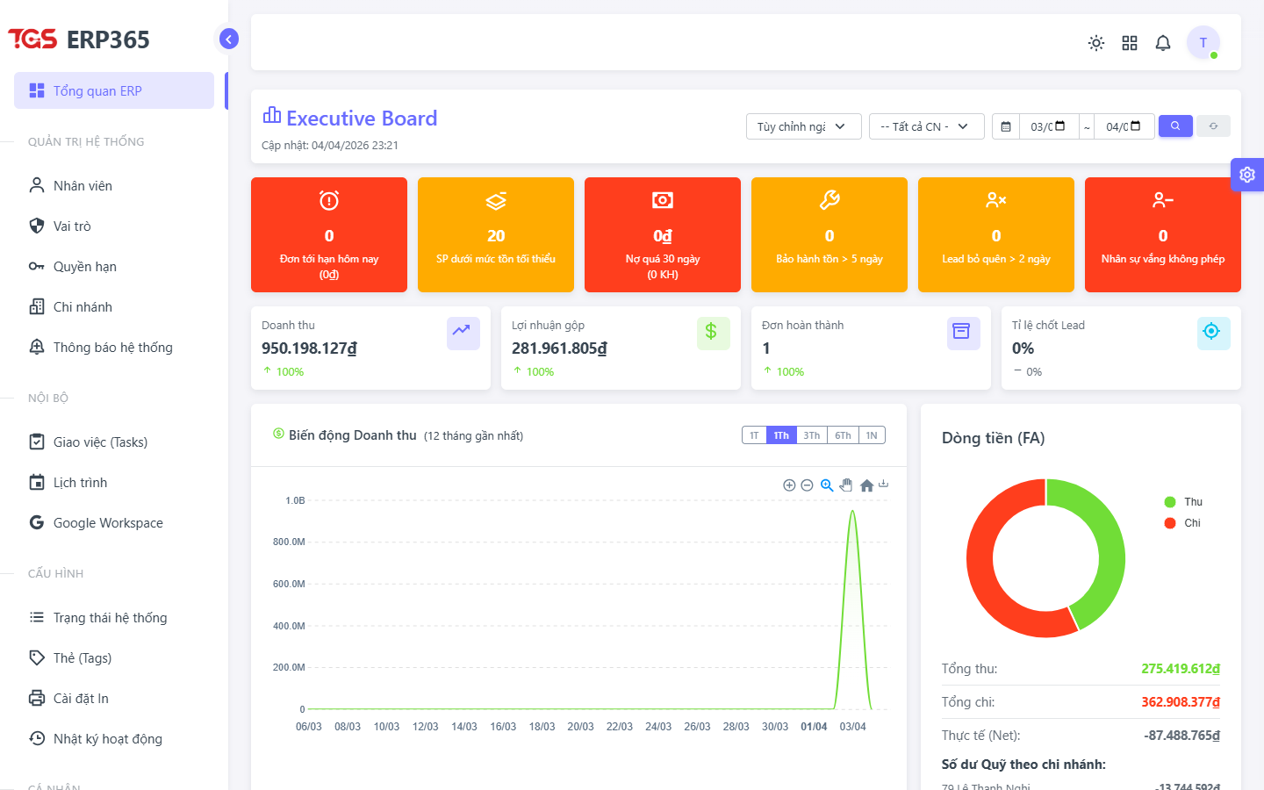This screenshot has height=790, width=1264.
Task: Open the chart download menu icon
Action: 884,484
